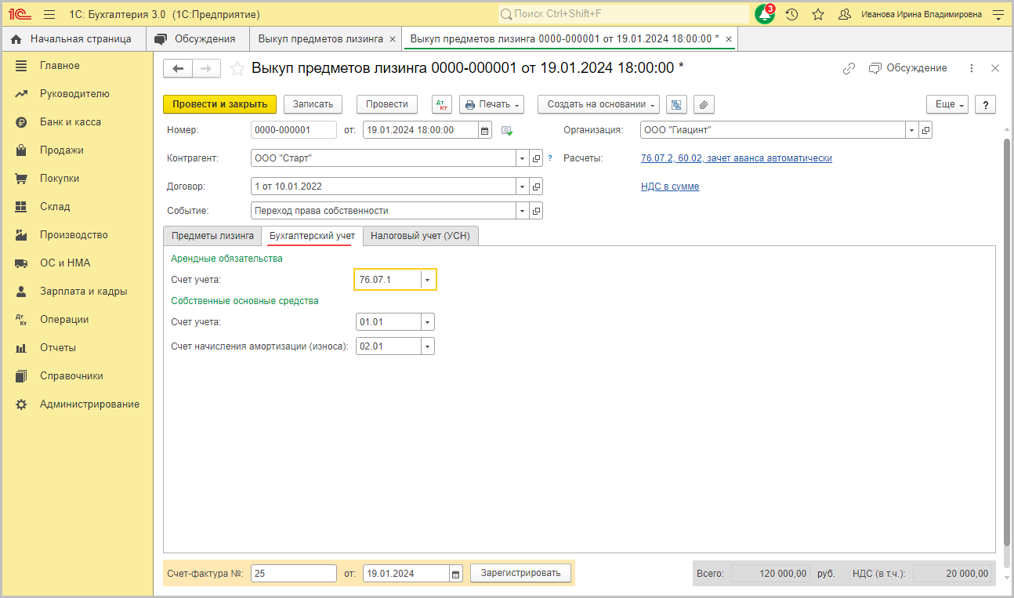Expand the Контрагент dropdown
Image resolution: width=1014 pixels, height=598 pixels.
pos(523,158)
